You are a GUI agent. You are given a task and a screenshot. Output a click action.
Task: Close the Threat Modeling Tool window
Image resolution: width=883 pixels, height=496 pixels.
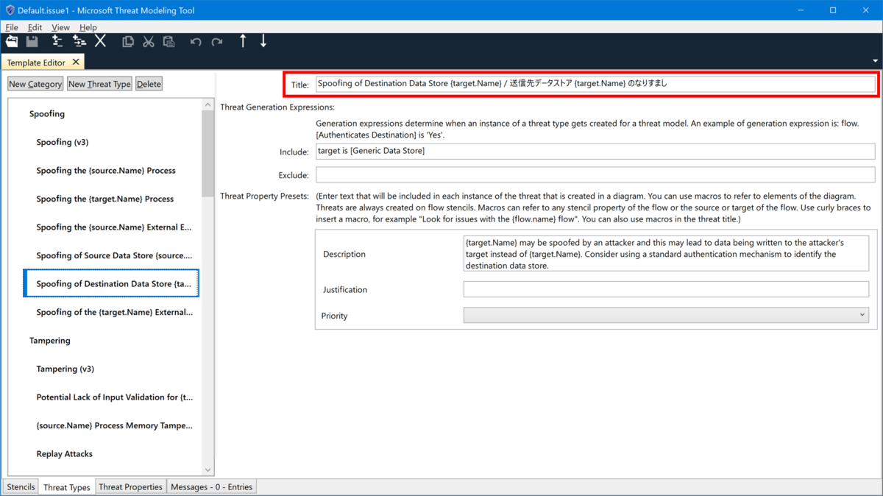[866, 10]
